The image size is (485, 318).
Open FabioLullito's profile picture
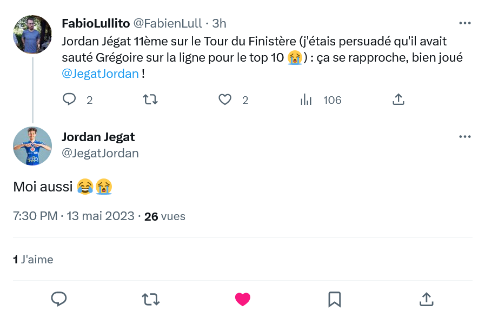pos(32,35)
